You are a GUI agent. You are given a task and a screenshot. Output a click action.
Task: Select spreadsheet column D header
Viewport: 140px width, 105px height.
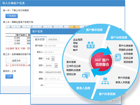(x=42, y=27)
